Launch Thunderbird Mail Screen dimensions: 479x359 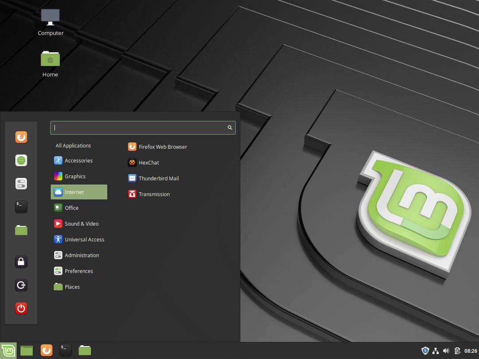[x=158, y=178]
